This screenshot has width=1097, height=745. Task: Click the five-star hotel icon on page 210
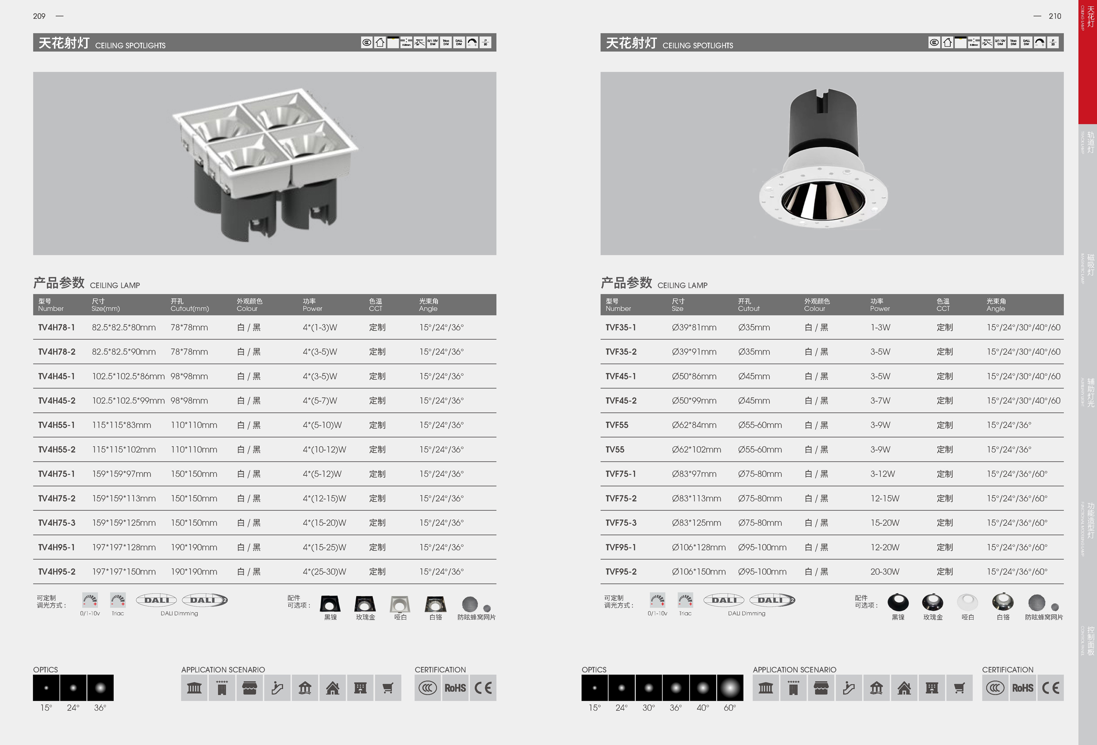click(x=793, y=688)
